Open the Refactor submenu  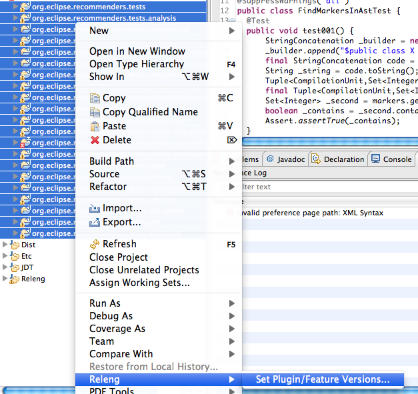pos(159,187)
